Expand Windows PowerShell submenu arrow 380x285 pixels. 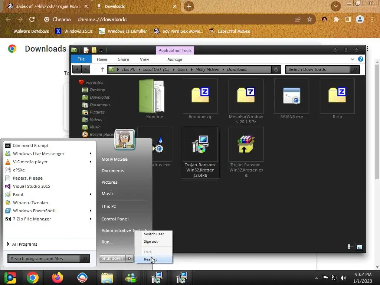click(x=91, y=211)
